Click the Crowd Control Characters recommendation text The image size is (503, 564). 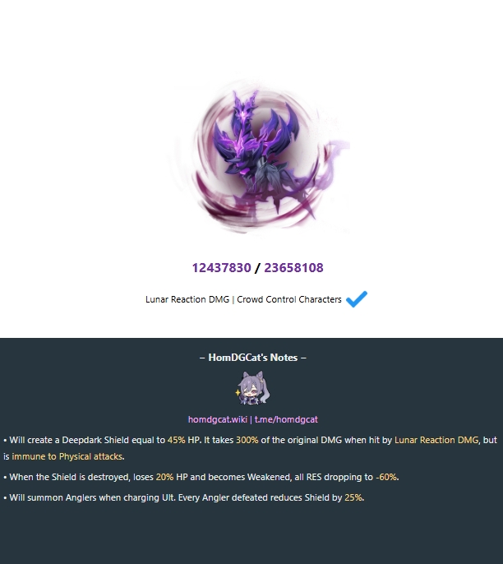pos(289,299)
